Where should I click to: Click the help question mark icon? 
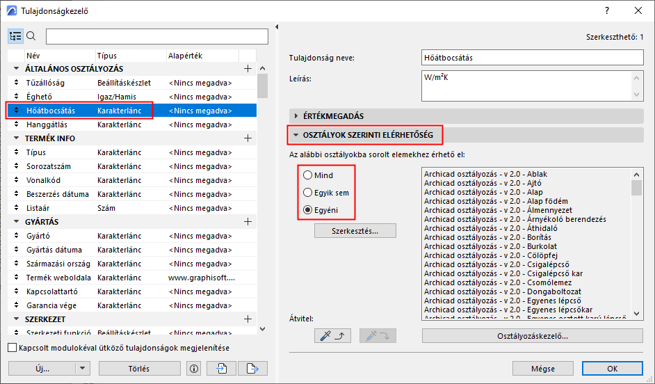click(x=607, y=11)
